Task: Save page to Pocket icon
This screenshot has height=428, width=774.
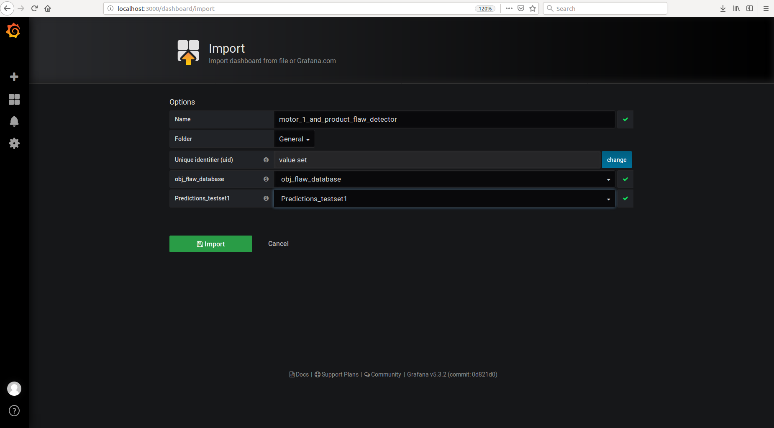Action: [521, 8]
